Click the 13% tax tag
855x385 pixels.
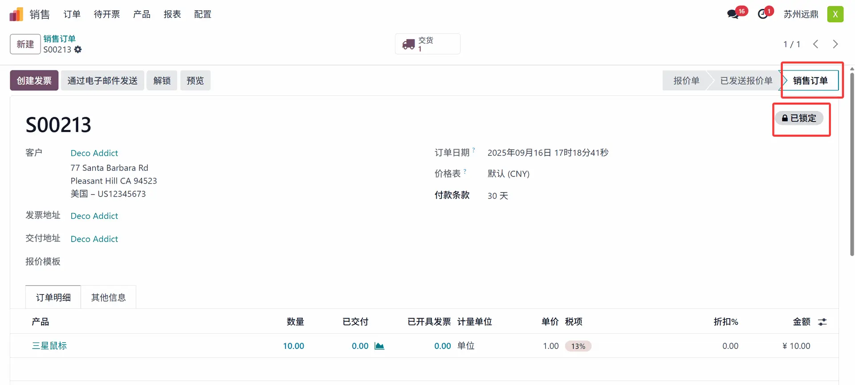(x=578, y=346)
